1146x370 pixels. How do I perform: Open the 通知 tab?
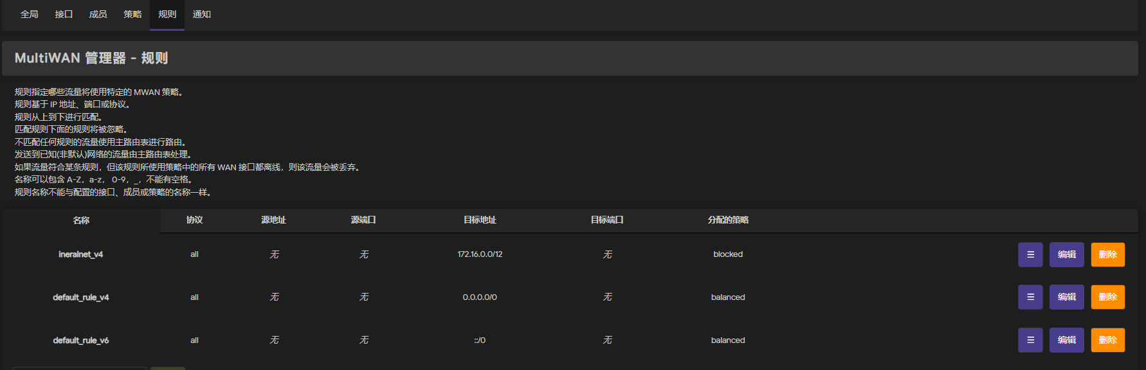pyautogui.click(x=202, y=14)
